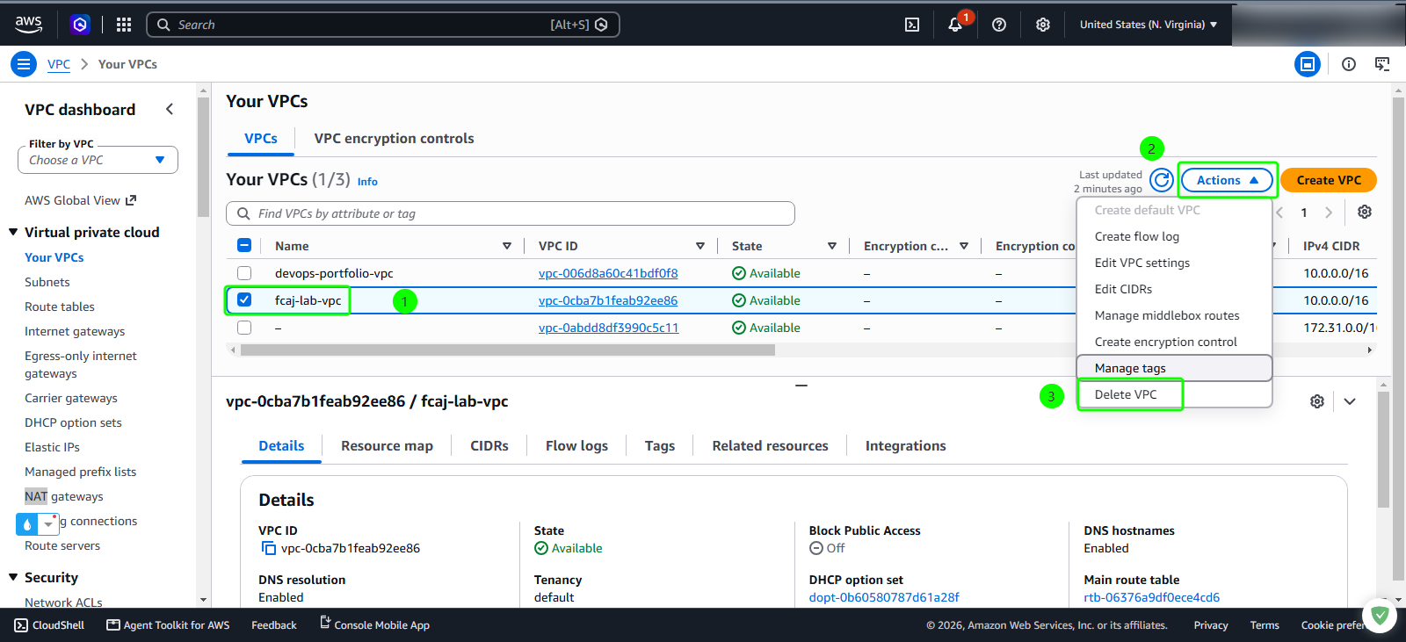
Task: Click the Amazon Q icon in the top bar
Action: click(x=80, y=25)
